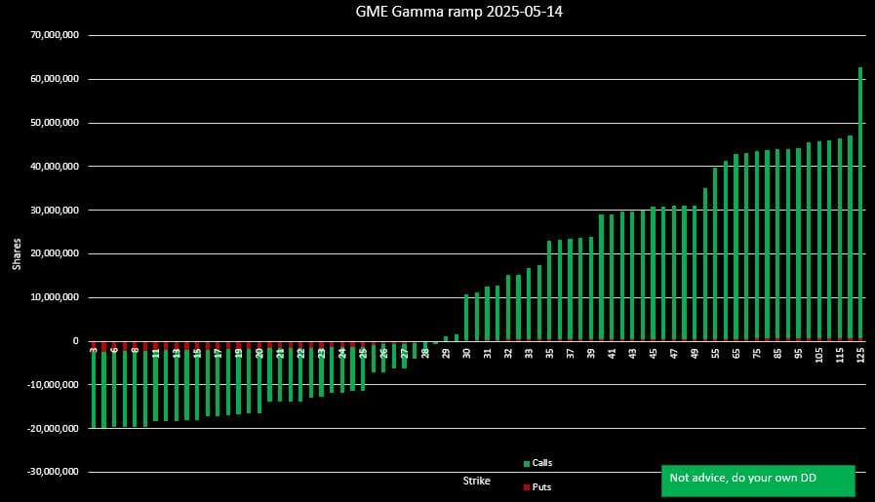The image size is (875, 502).
Task: Click the strike 45 x-axis label
Action: [654, 354]
